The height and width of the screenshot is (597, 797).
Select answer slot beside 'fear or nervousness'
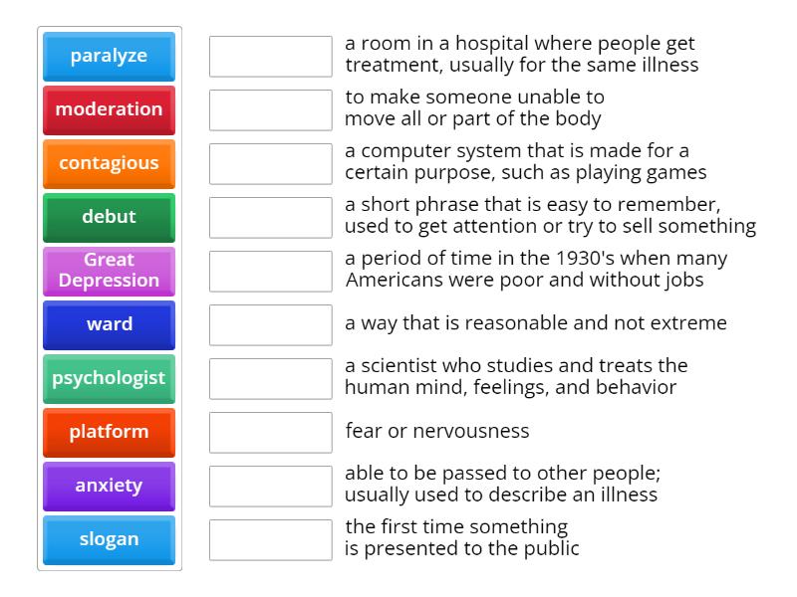(x=271, y=433)
